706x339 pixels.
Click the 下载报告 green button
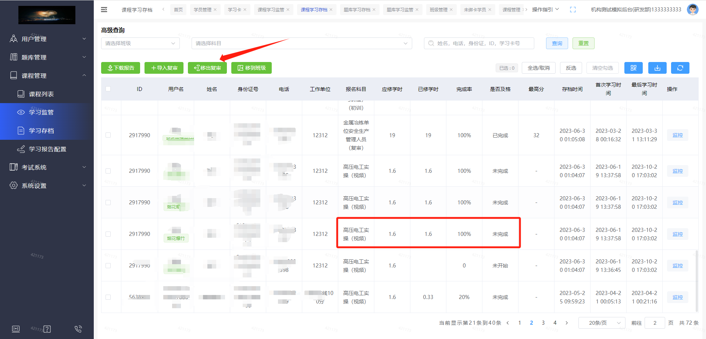click(121, 68)
